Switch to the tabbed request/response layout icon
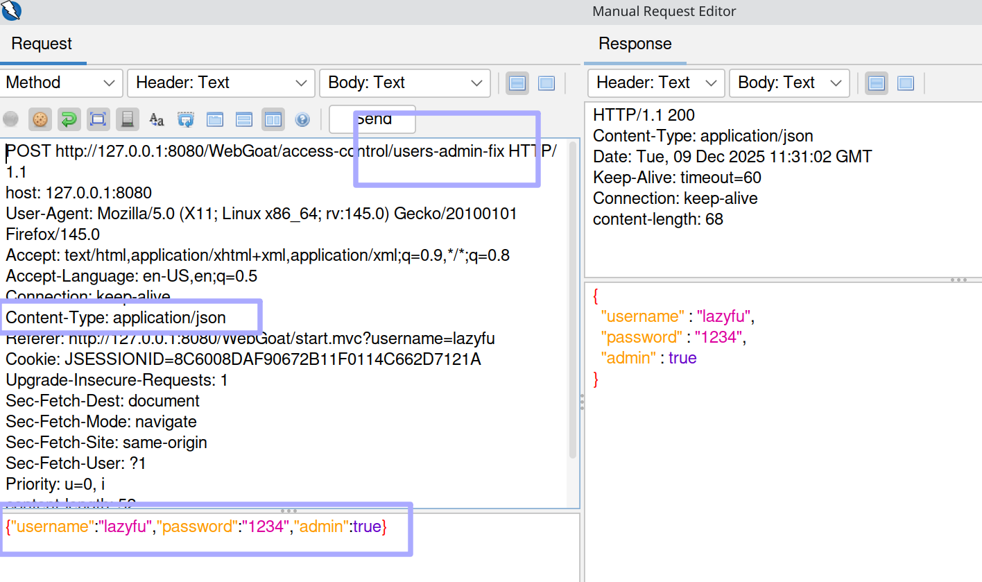This screenshot has height=582, width=982. 215,119
